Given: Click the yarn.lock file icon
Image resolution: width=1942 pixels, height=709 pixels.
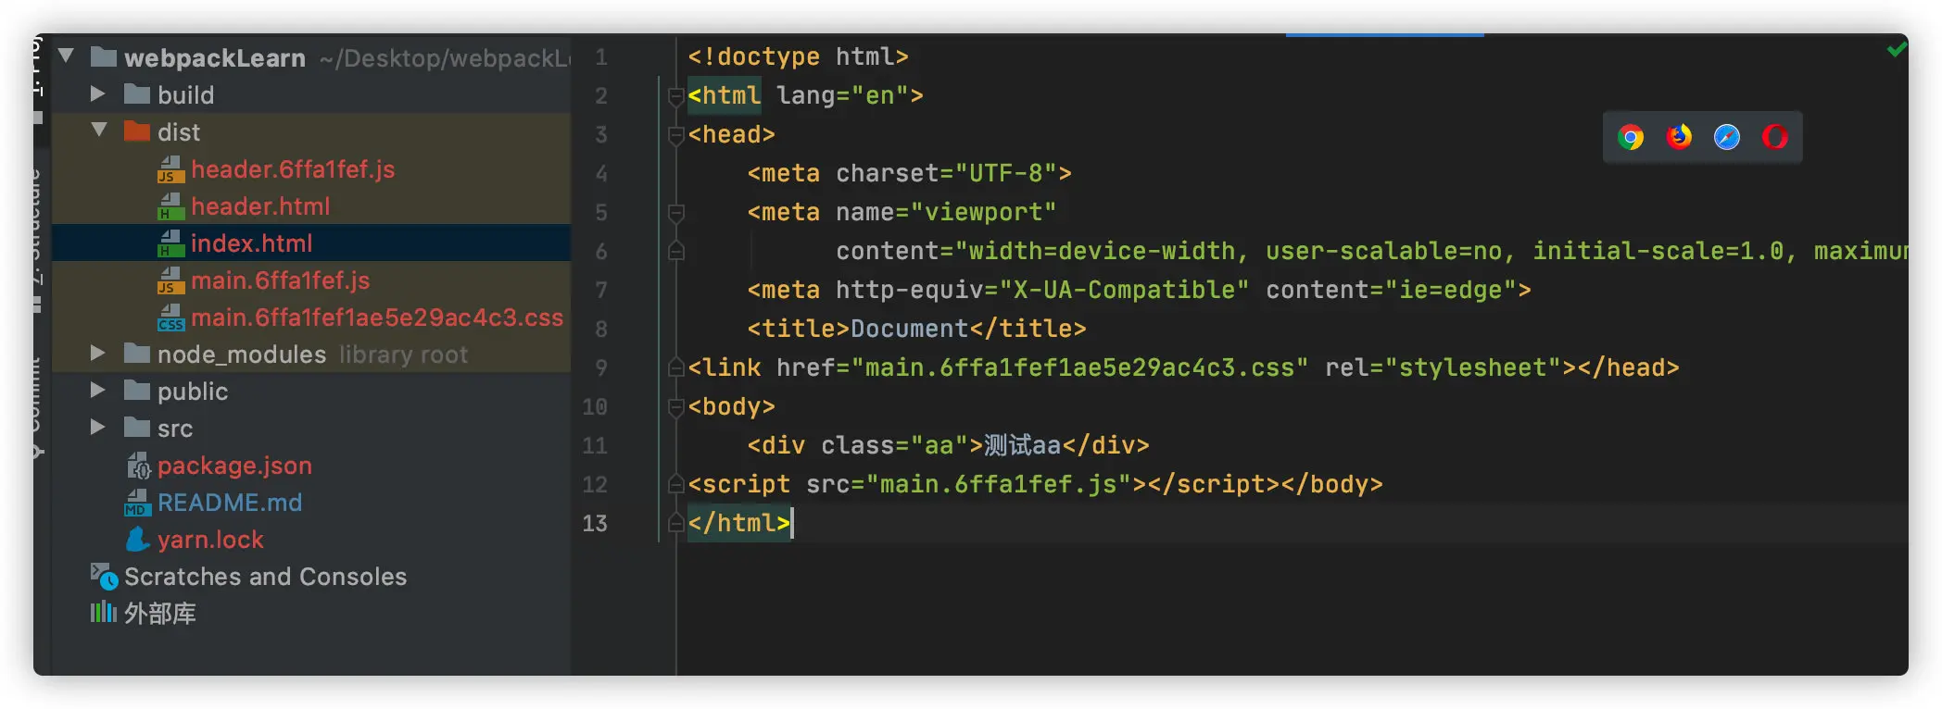Looking at the screenshot, I should 137,539.
